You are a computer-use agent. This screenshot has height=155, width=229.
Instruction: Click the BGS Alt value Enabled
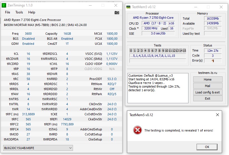tap(67, 39)
